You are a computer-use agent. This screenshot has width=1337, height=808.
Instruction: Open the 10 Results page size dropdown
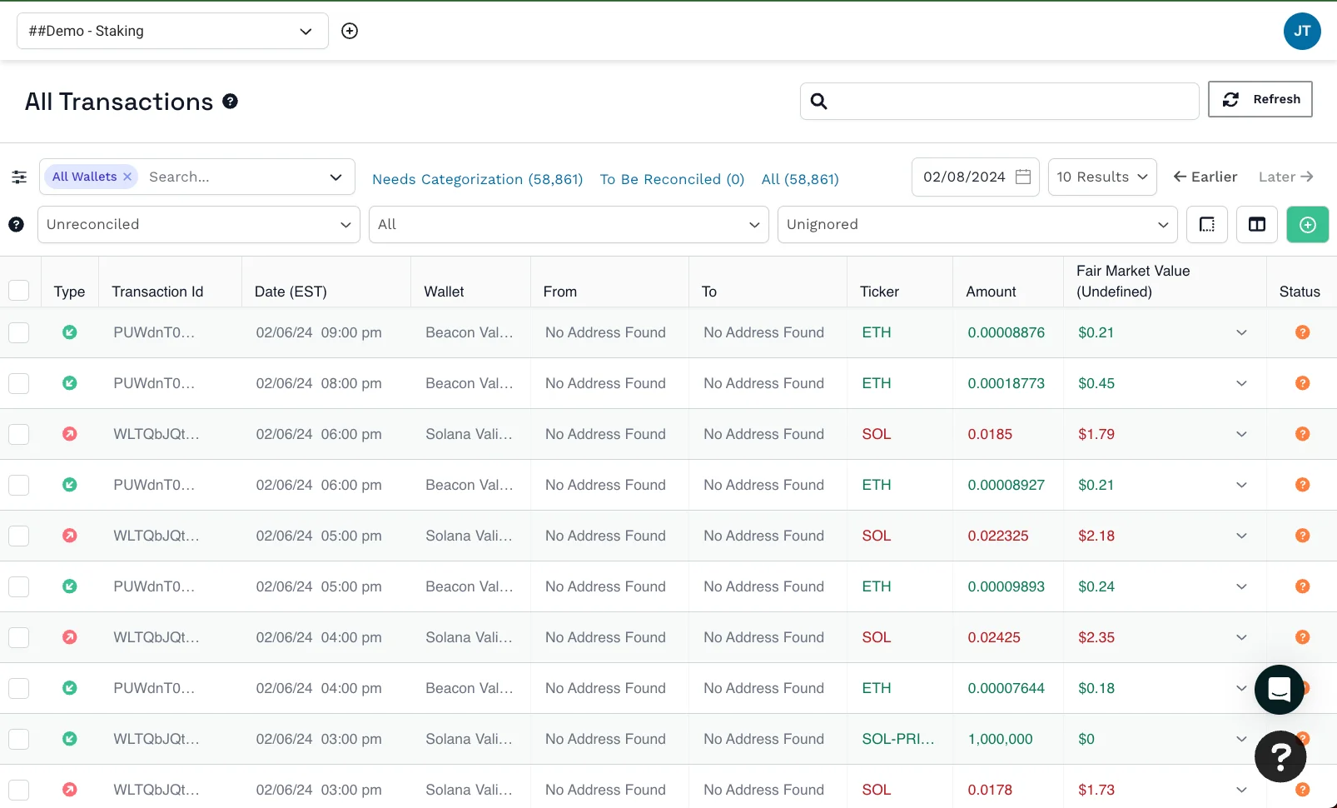point(1102,177)
